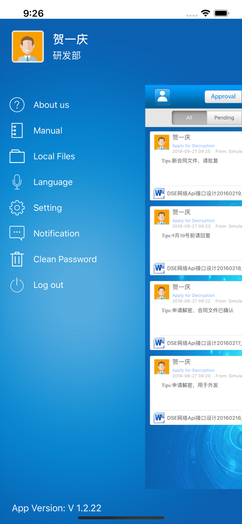Tap the timestamp 2019-09-27 09:23

(192, 226)
